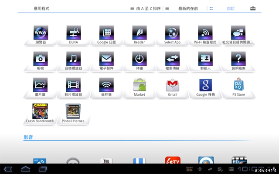Open the Gmail notification in status bar
Image resolution: width=279 pixels, height=174 pixels.
(x=231, y=169)
